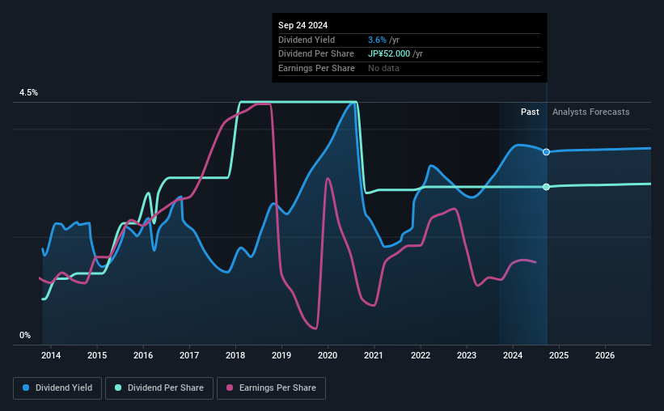Viewport: 664px width, 411px height.
Task: Click the Sep 24 2024 tooltip date
Action: 302,25
